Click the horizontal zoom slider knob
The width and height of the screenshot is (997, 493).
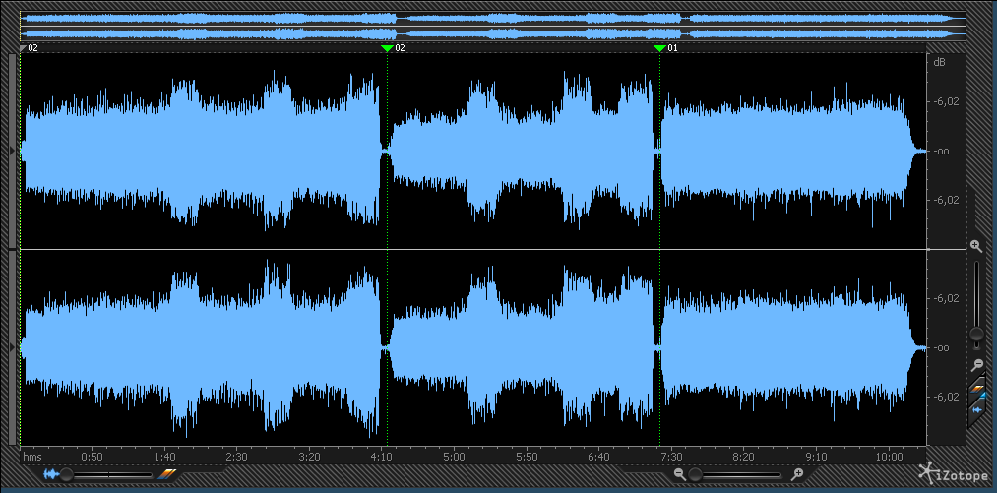696,474
